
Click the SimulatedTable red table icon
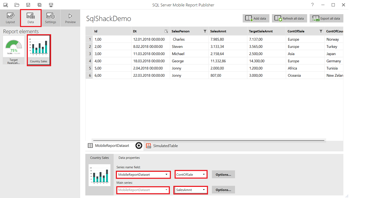coord(149,146)
